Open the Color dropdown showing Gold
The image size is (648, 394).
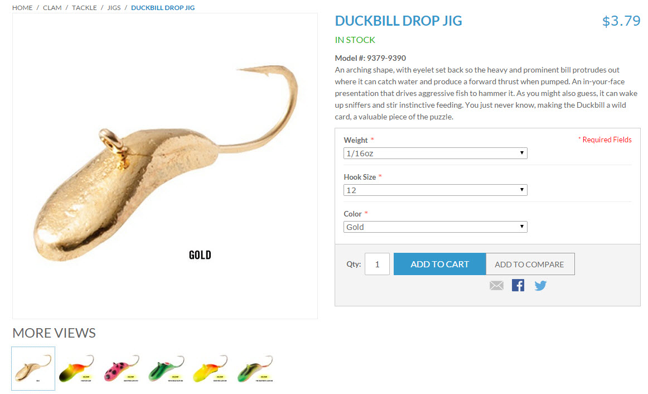click(435, 227)
